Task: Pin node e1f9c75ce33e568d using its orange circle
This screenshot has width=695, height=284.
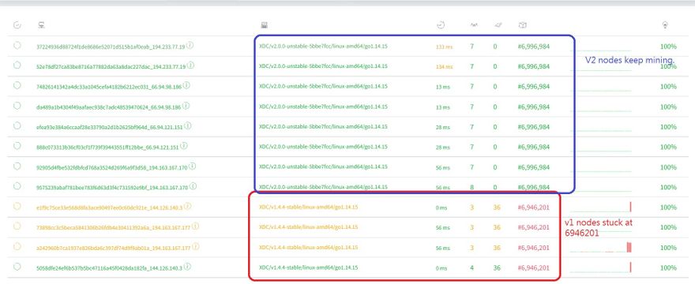Action: (17, 207)
